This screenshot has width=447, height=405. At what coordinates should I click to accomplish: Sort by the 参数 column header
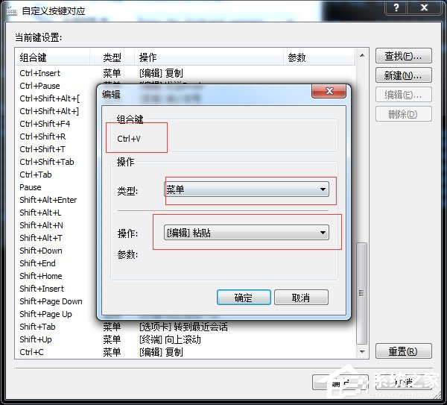tap(319, 57)
